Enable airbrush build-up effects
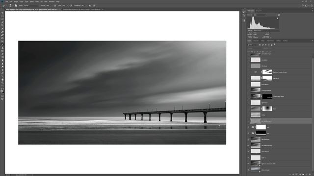314x176 pixels. [71, 5]
